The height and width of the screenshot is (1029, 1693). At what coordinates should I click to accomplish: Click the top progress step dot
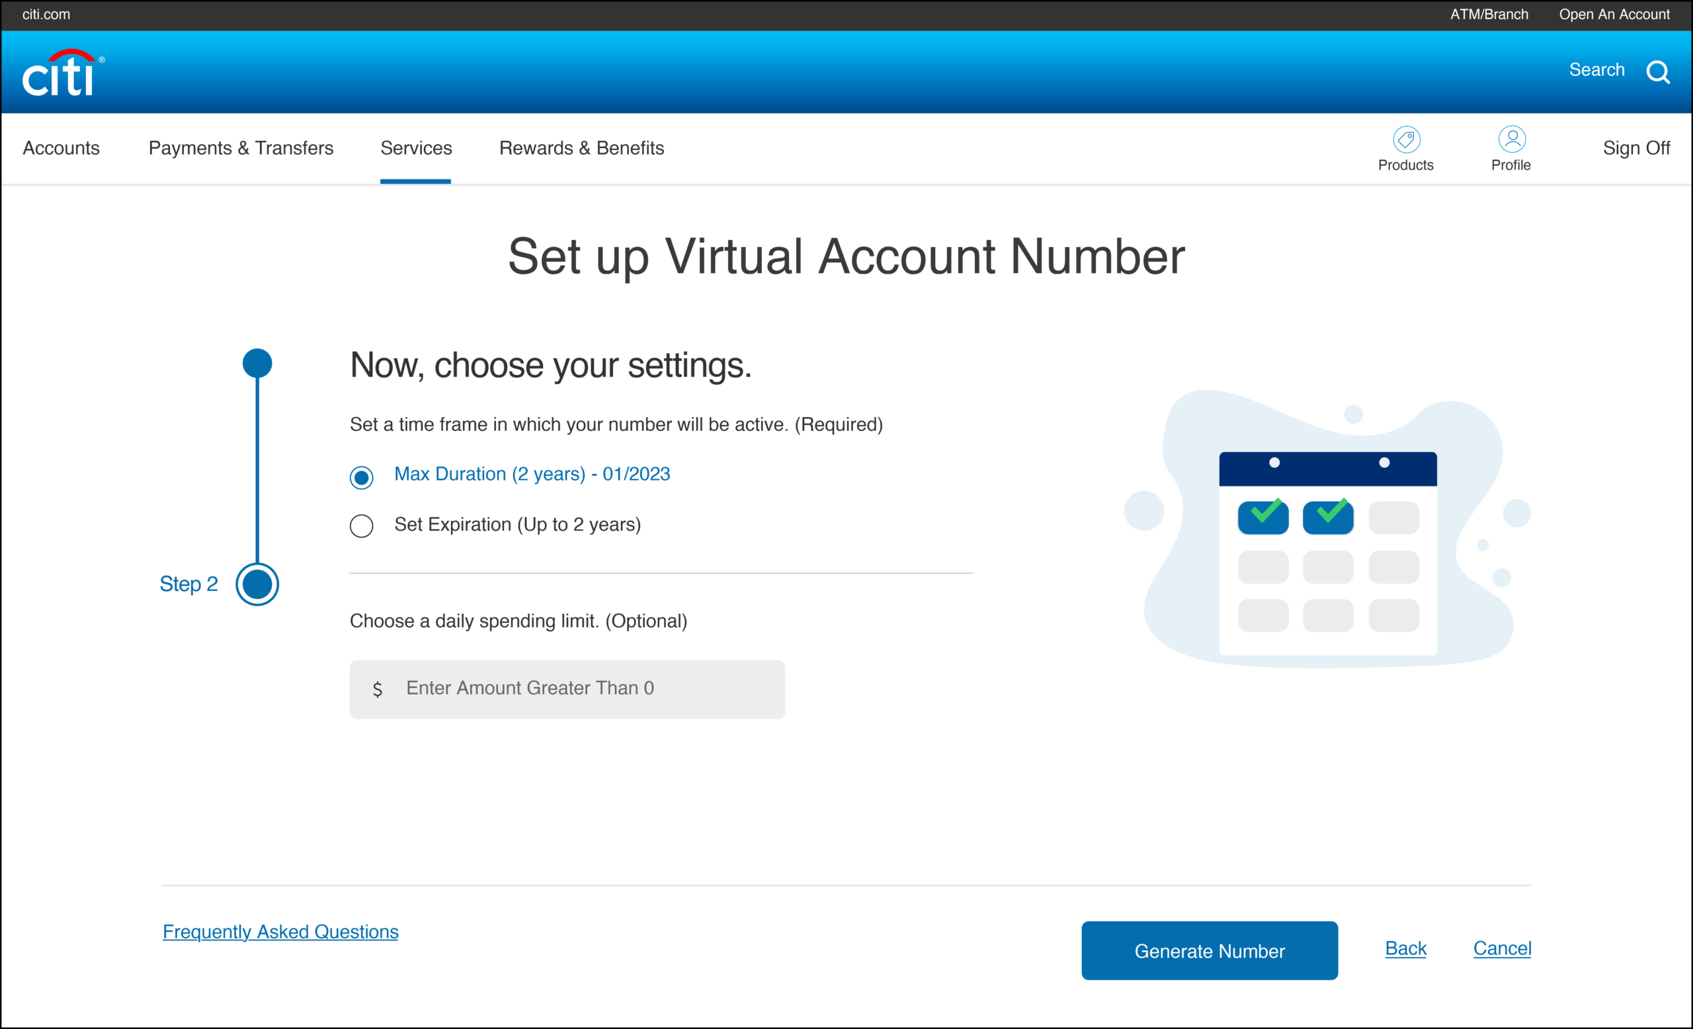coord(257,363)
